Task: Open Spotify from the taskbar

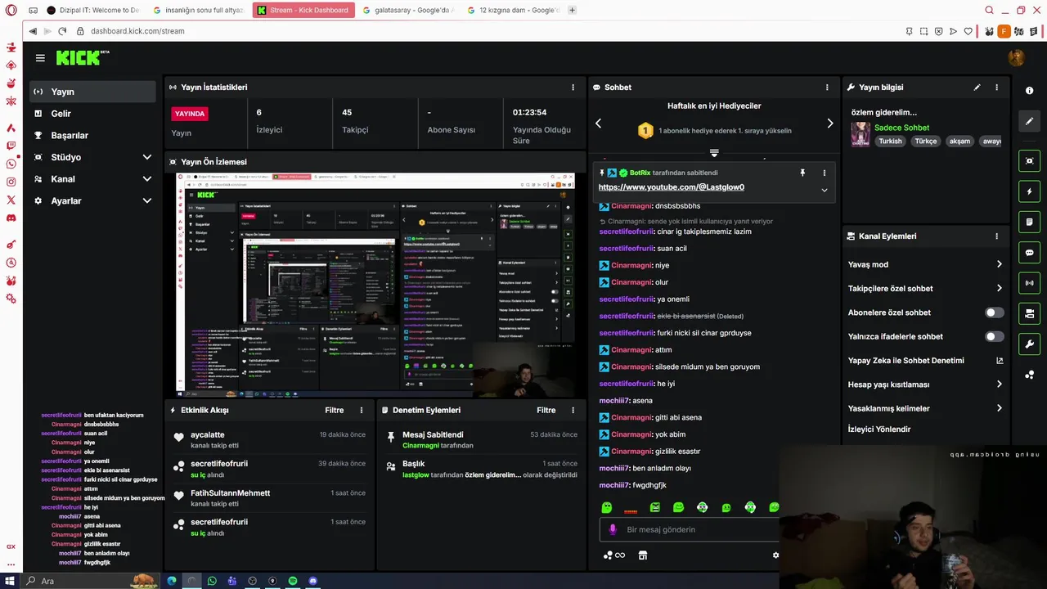Action: [293, 581]
